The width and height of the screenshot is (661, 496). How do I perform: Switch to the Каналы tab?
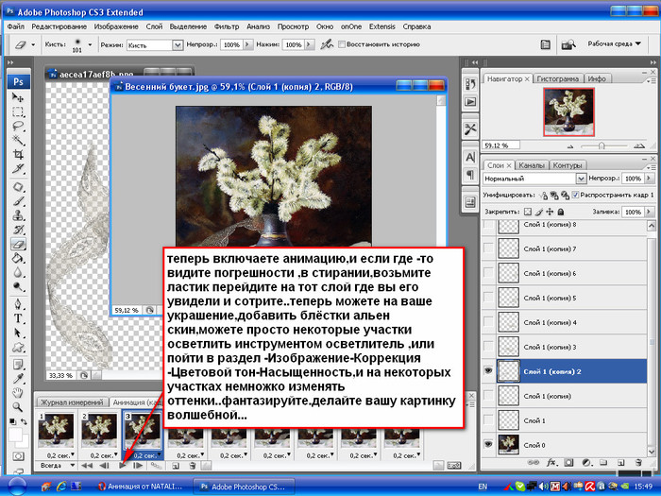point(531,165)
